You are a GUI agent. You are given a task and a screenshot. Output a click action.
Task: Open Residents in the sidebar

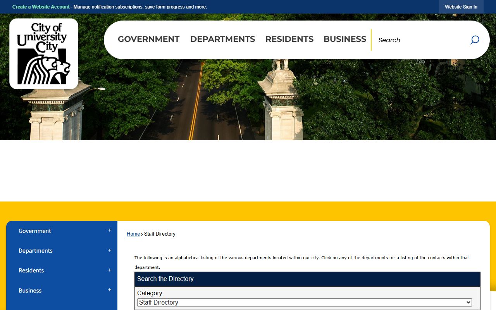click(x=31, y=270)
